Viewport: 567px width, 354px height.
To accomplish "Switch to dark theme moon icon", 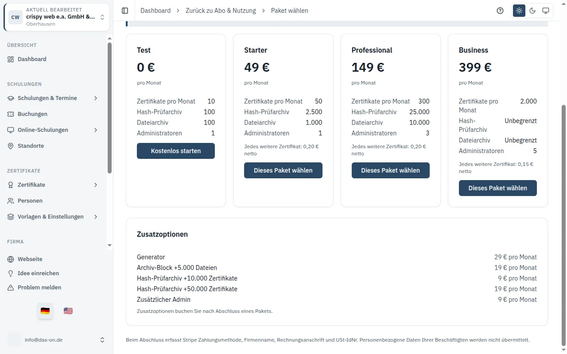I will [532, 11].
